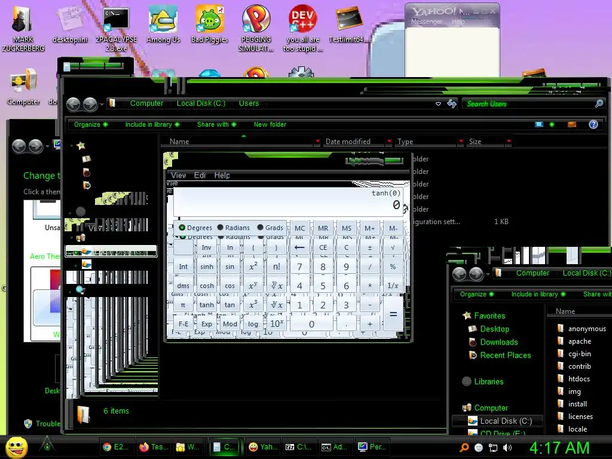Open the desktop.ini file icon
This screenshot has height=459, width=612.
click(x=70, y=25)
